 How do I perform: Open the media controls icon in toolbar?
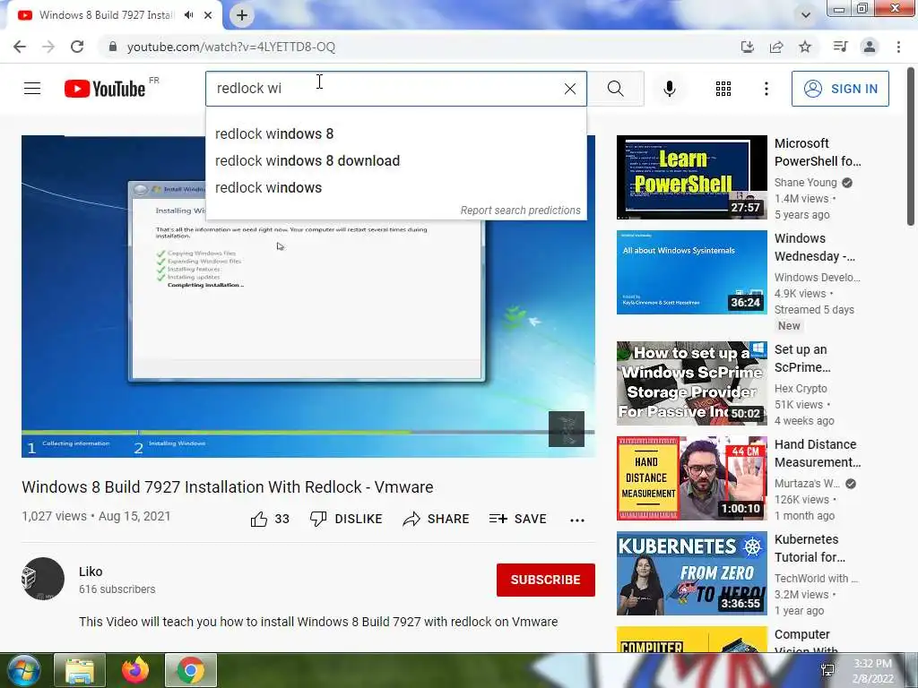pyautogui.click(x=840, y=47)
